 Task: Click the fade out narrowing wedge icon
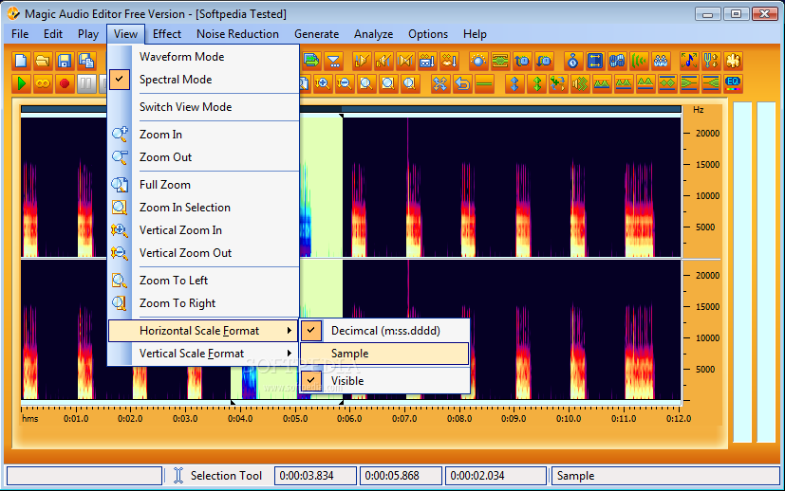[689, 83]
